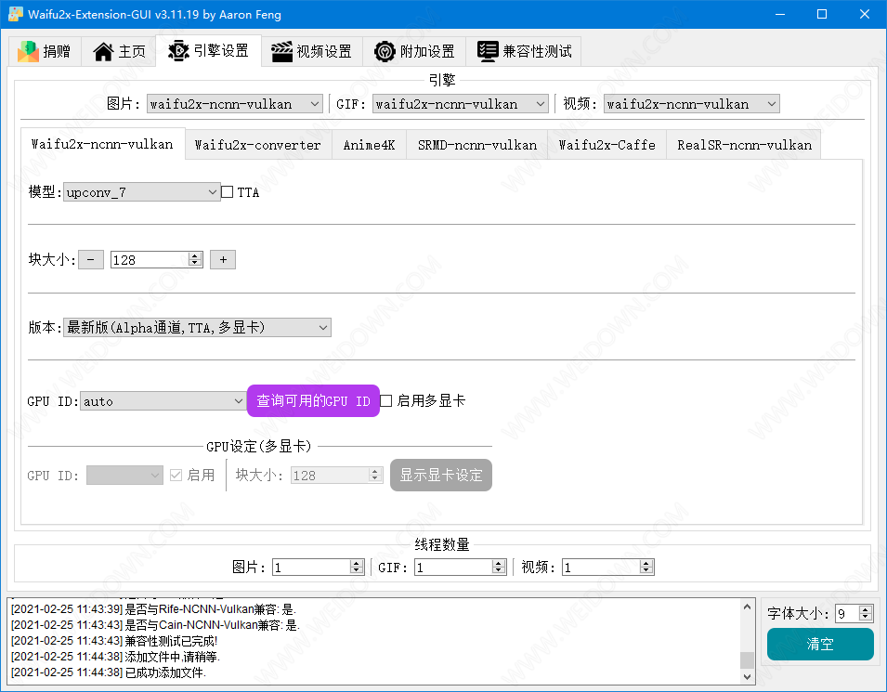The height and width of the screenshot is (692, 887).
Task: Open the 视频 engine dropdown
Action: click(x=692, y=104)
